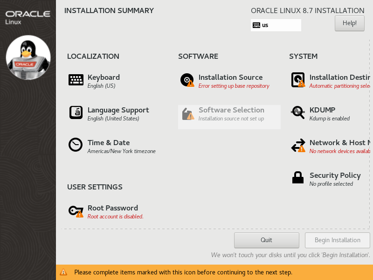Screen dimensions: 373x280
Task: Open the Keyboard label
Action: click(x=104, y=77)
